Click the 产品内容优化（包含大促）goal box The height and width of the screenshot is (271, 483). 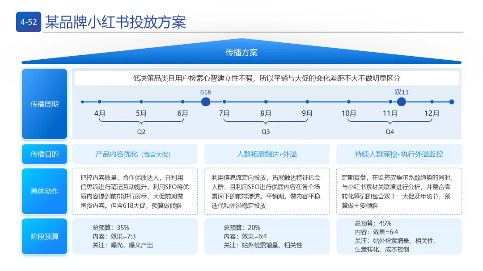tap(134, 154)
